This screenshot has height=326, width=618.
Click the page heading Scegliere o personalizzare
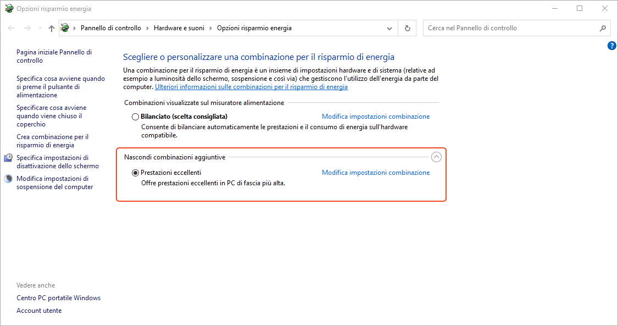click(259, 57)
